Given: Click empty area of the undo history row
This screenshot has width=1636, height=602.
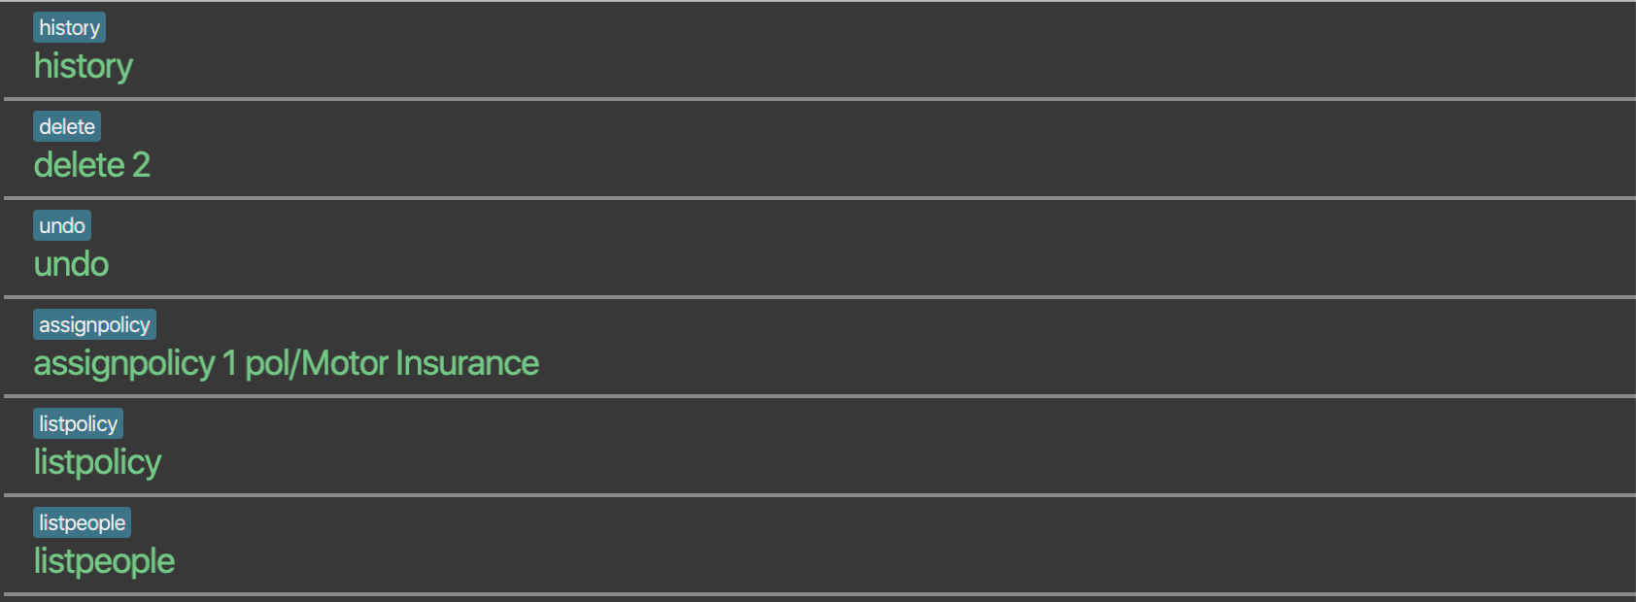Looking at the screenshot, I should pos(874,249).
